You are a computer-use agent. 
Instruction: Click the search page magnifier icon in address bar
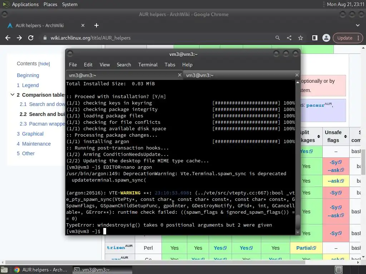277,38
